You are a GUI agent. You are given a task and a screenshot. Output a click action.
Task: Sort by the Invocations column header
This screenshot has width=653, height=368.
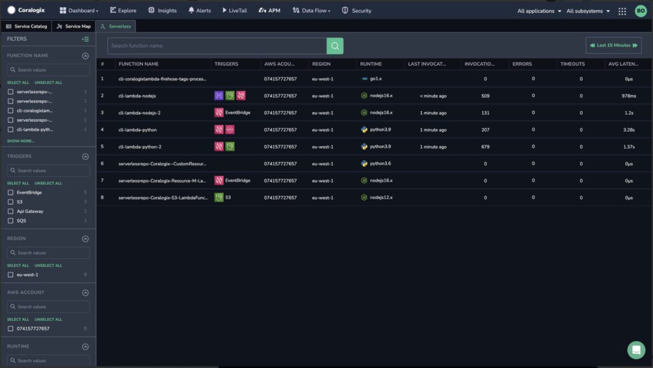[x=480, y=64]
